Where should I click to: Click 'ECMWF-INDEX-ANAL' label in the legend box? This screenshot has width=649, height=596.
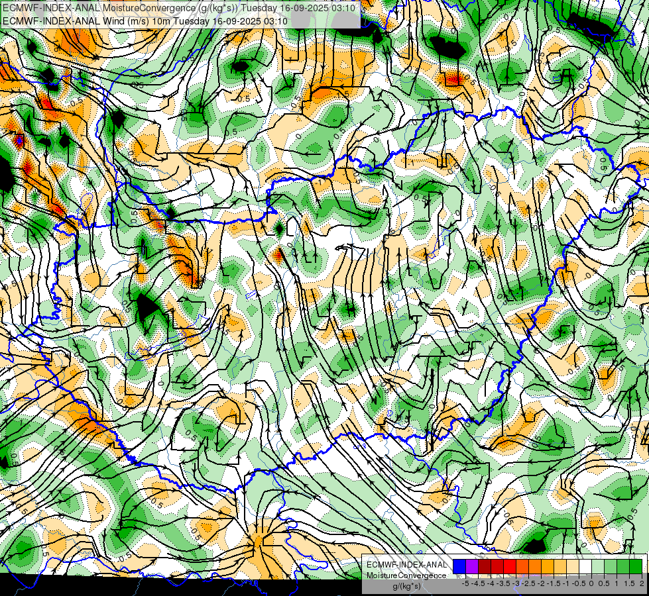pyautogui.click(x=407, y=565)
